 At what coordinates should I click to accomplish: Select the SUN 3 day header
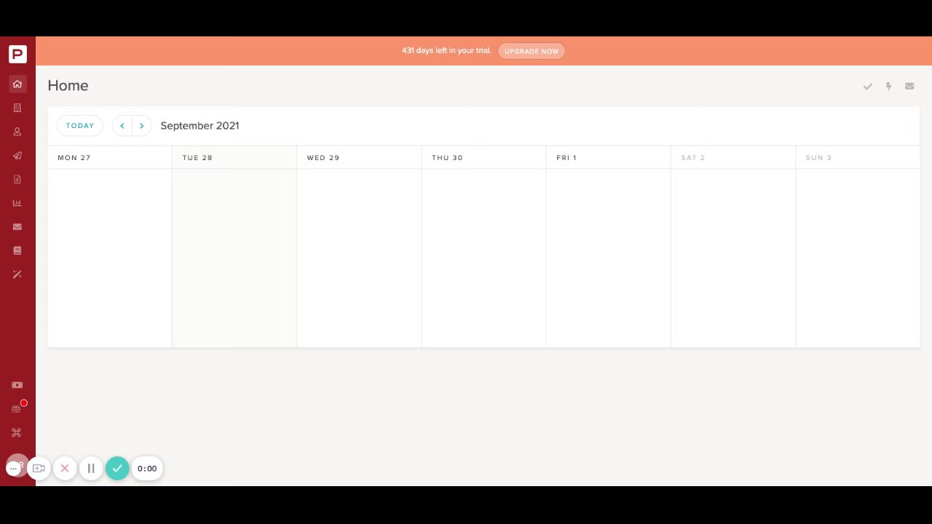pyautogui.click(x=858, y=157)
